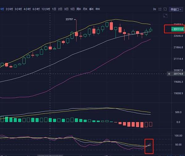Select the 周K weekly candlestick view

pos(79,9)
